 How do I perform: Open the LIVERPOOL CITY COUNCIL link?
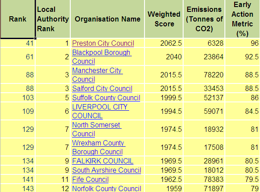click(101, 111)
